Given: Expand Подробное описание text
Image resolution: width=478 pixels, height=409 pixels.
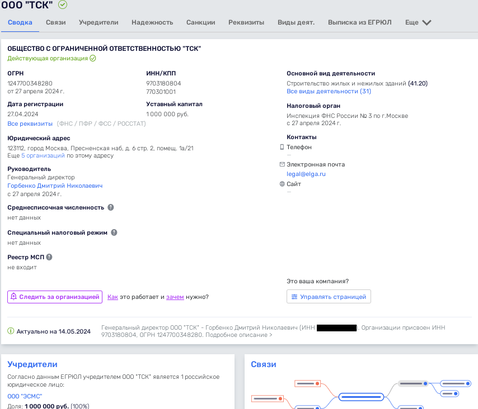Looking at the screenshot, I should [x=238, y=335].
